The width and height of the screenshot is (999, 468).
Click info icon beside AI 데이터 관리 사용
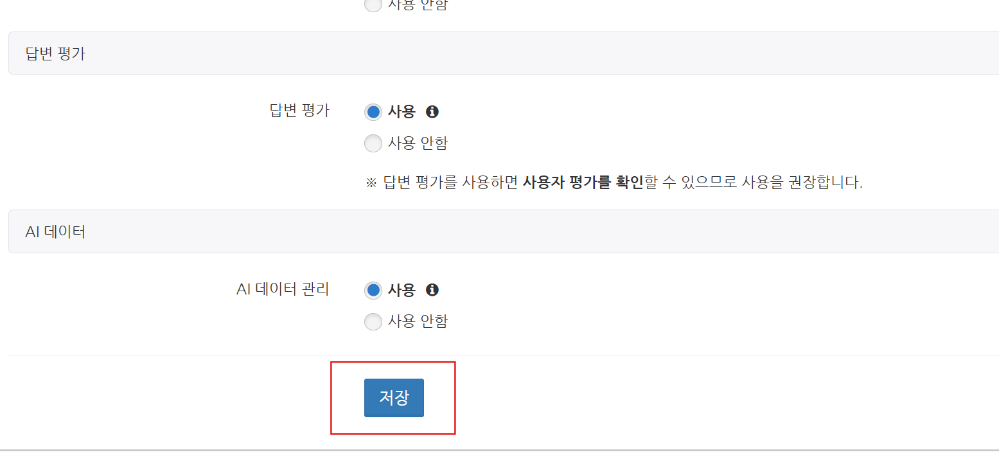(432, 290)
